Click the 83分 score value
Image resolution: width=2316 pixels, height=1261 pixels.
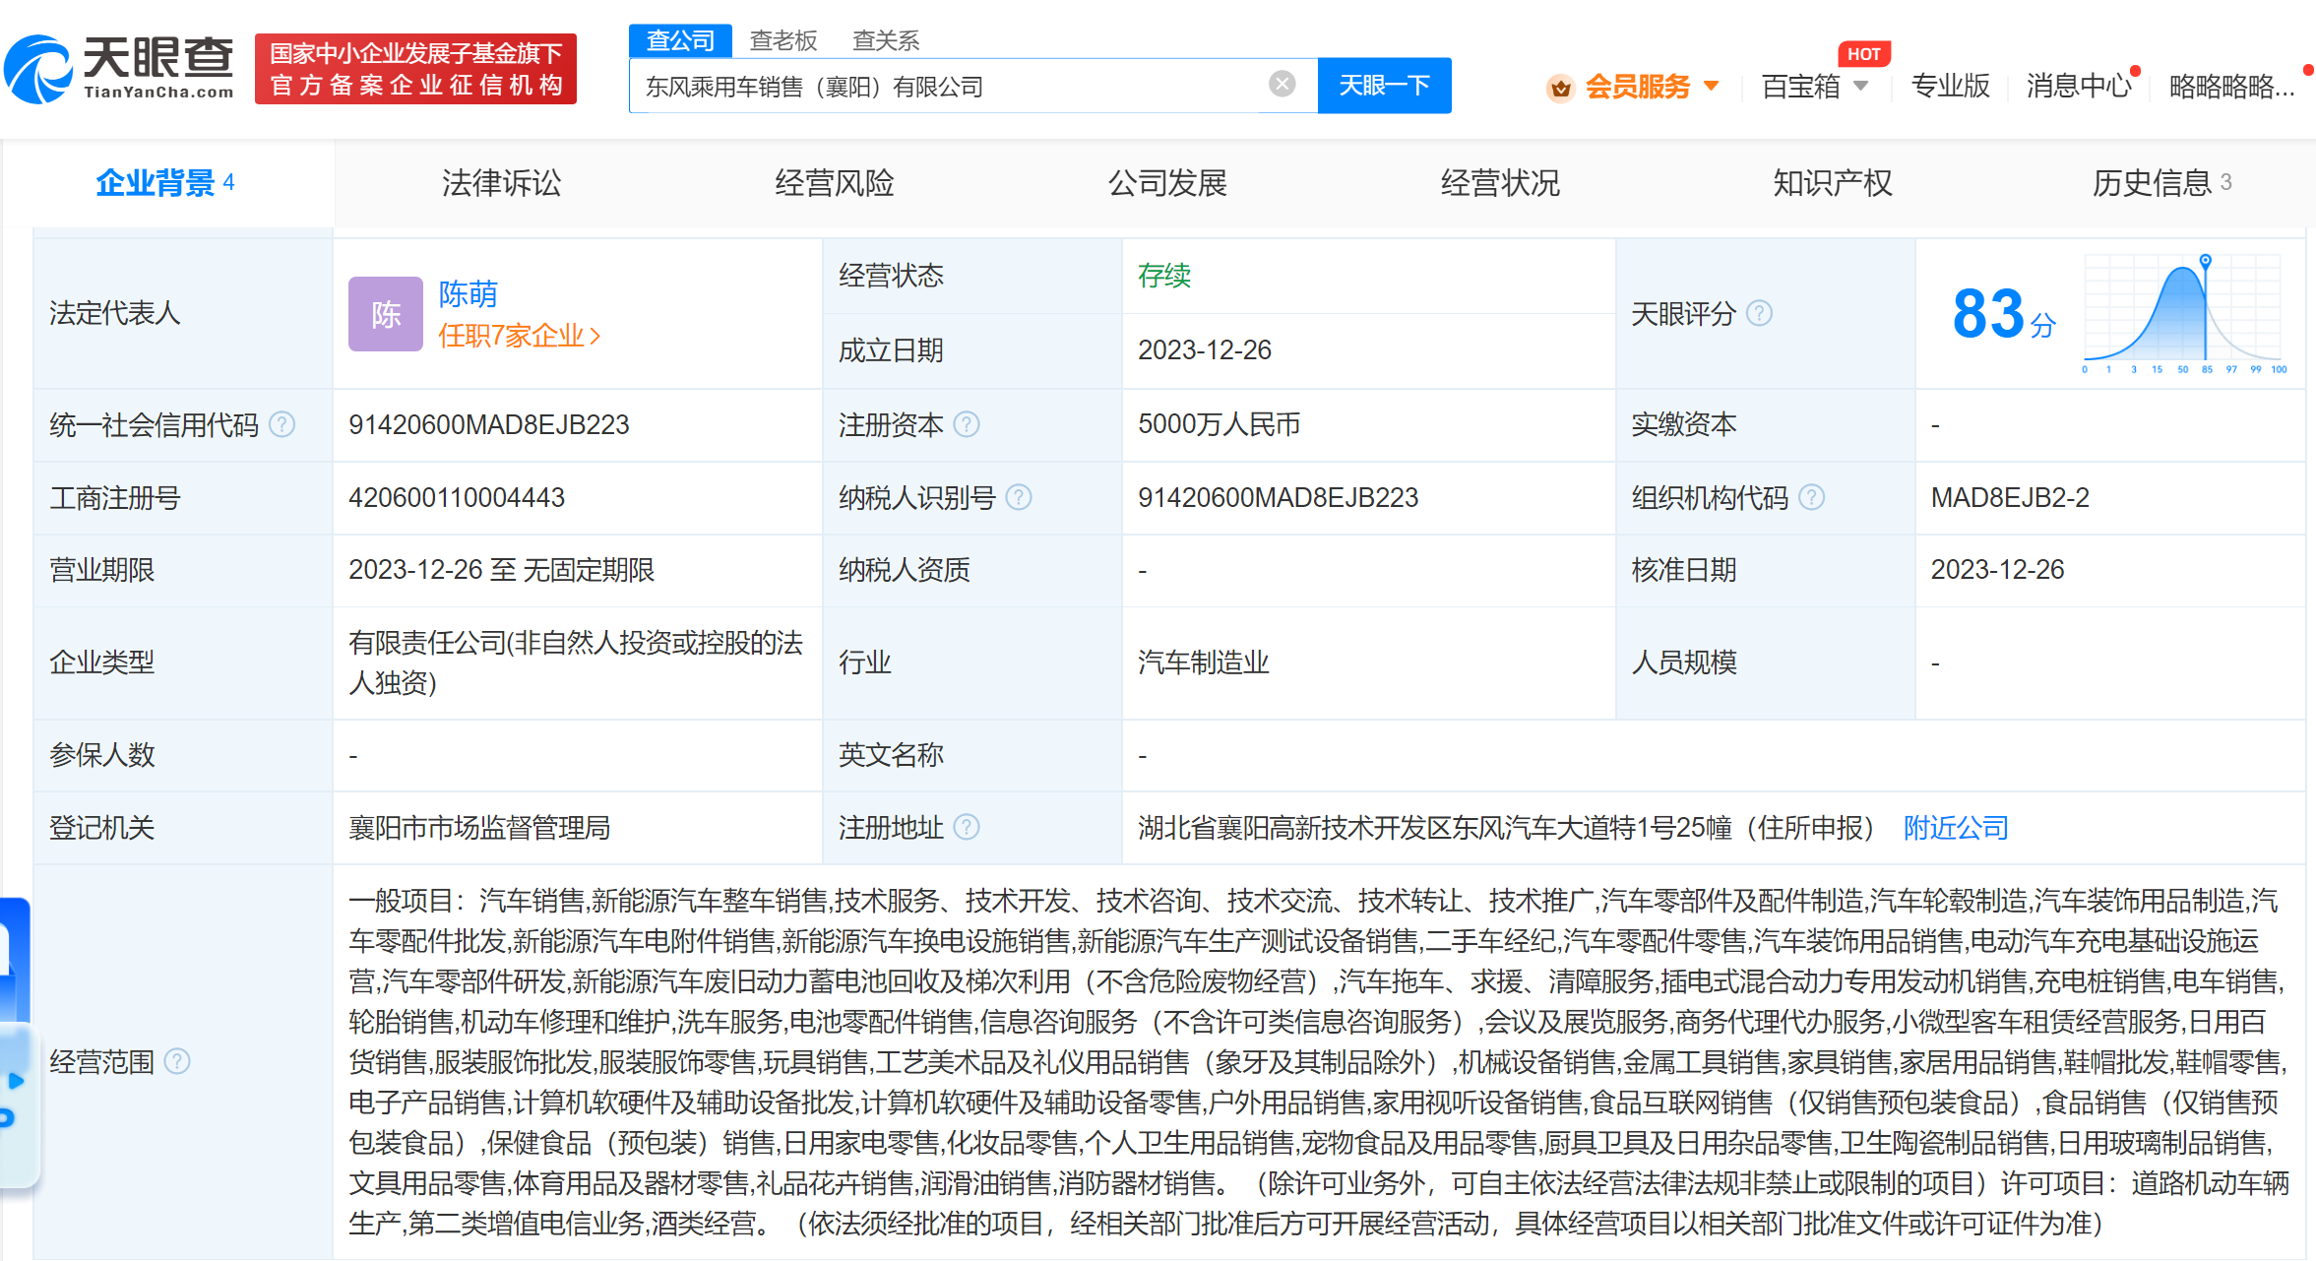click(2003, 315)
